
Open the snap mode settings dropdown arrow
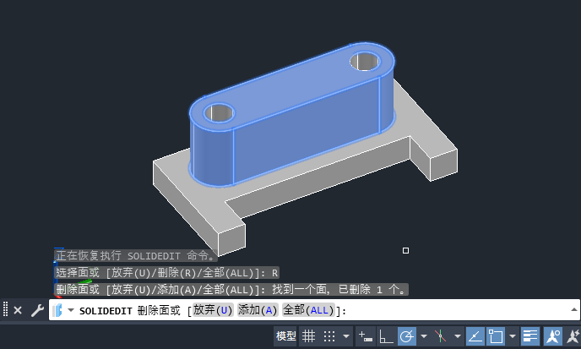point(346,336)
